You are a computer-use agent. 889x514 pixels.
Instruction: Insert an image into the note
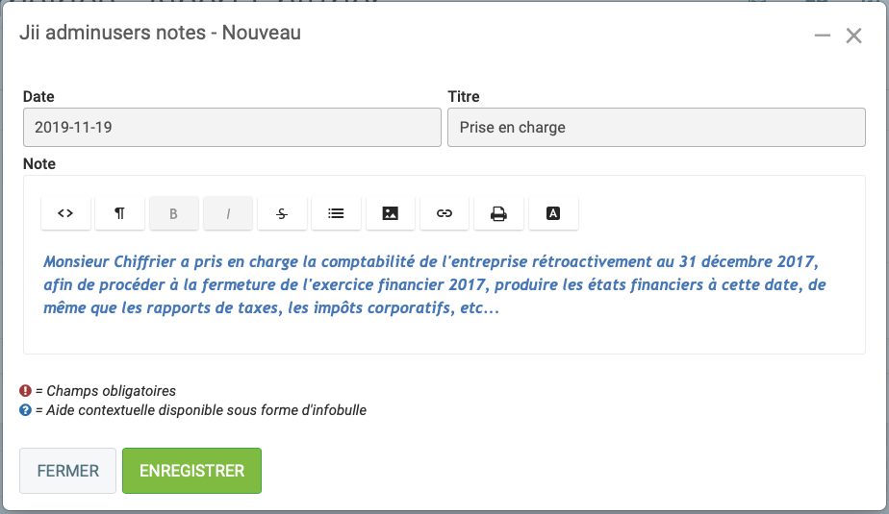pyautogui.click(x=391, y=213)
